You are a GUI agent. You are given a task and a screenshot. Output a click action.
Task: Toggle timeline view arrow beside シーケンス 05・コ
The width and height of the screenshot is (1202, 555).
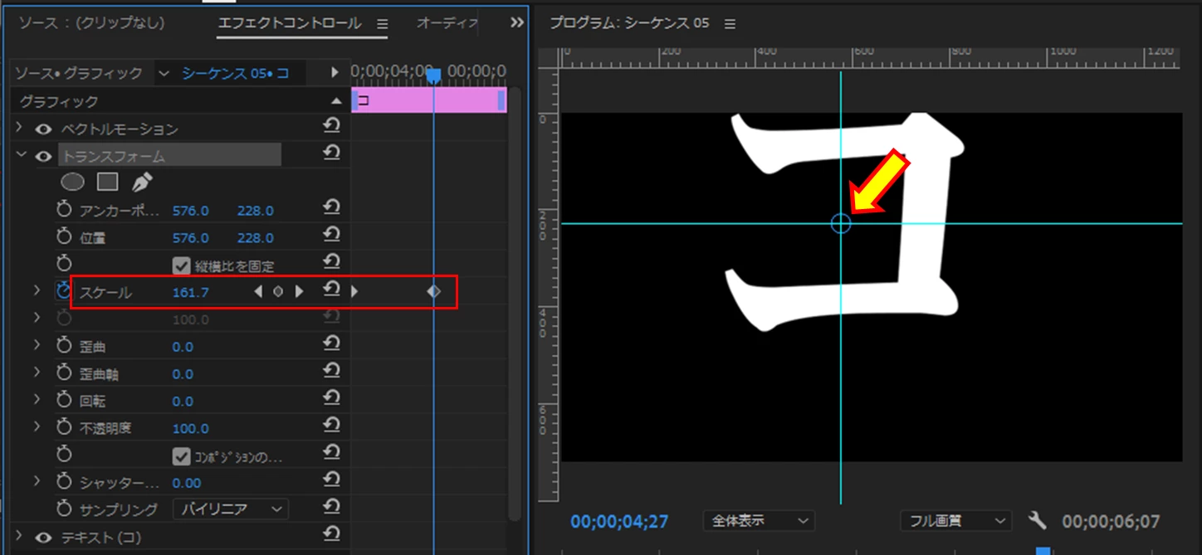click(x=335, y=73)
